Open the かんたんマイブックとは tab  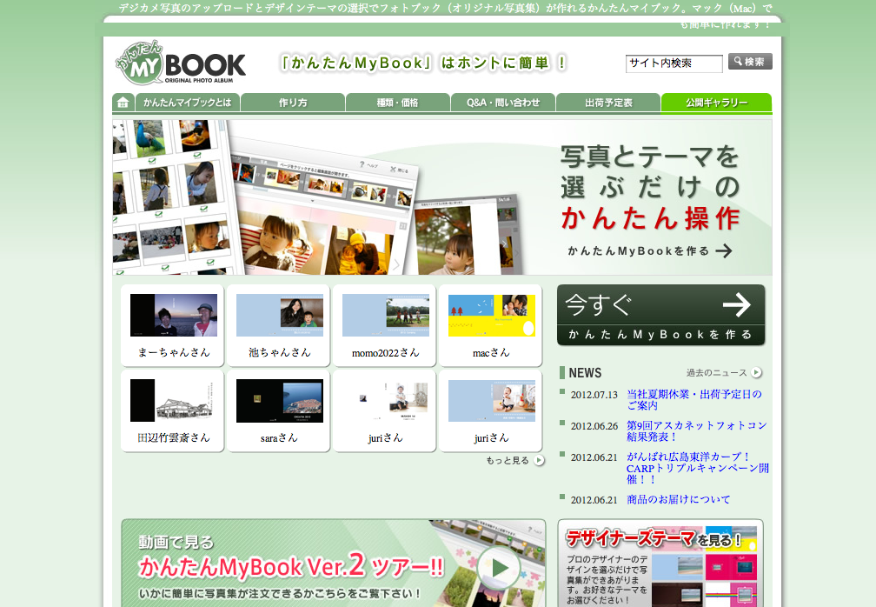click(x=188, y=103)
